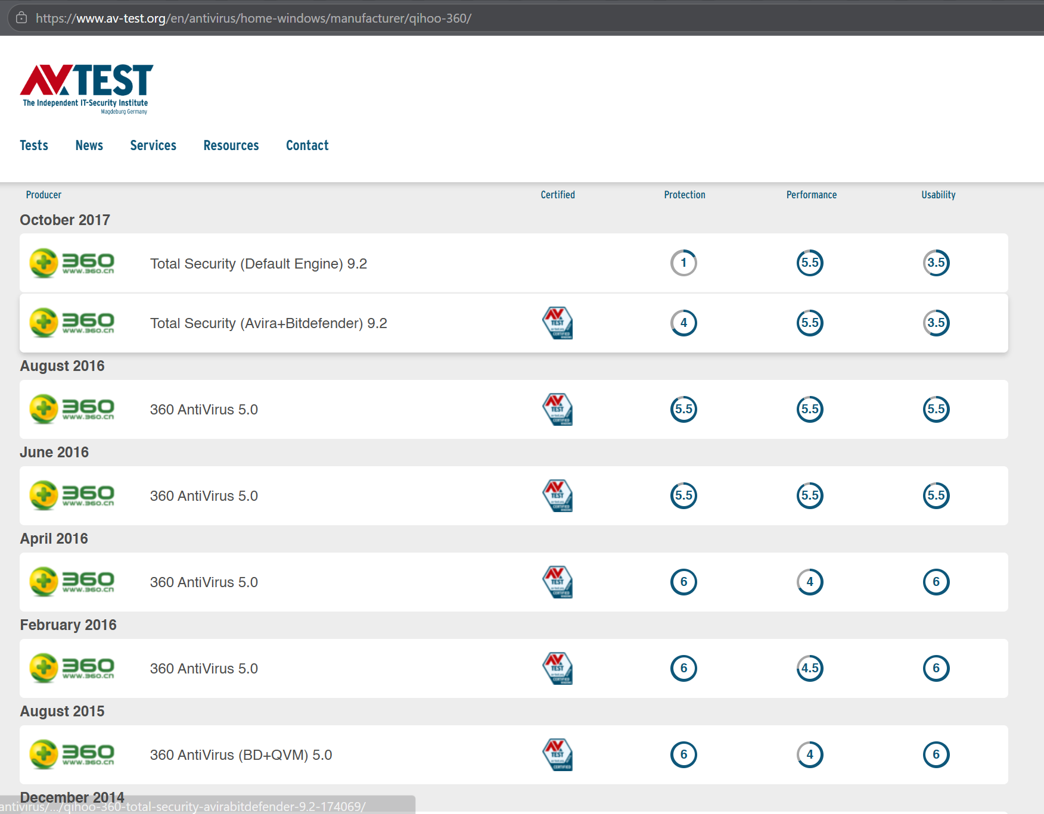The height and width of the screenshot is (814, 1044).
Task: Click 360 logo for Default Engine row
Action: pos(72,263)
